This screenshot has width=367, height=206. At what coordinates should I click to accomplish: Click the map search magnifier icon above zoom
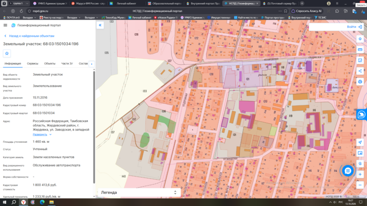pyautogui.click(x=360, y=164)
